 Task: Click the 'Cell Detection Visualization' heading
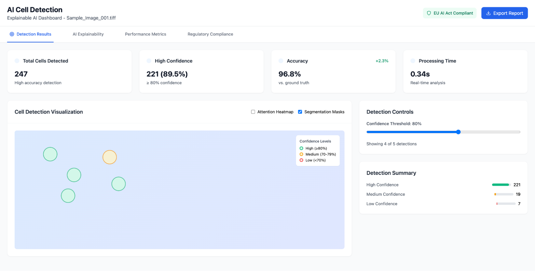49,112
